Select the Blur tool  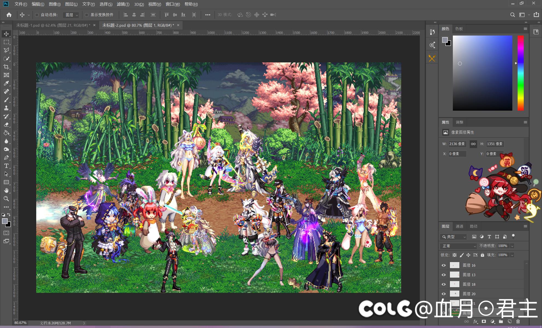coord(6,141)
